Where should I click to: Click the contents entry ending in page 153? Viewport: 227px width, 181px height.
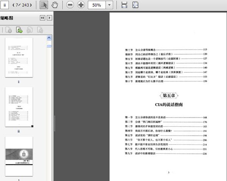coord(166,77)
